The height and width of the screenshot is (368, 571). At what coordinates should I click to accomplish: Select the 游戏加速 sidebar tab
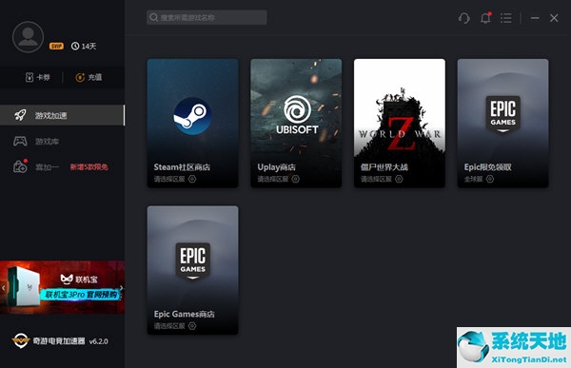pyautogui.click(x=62, y=115)
